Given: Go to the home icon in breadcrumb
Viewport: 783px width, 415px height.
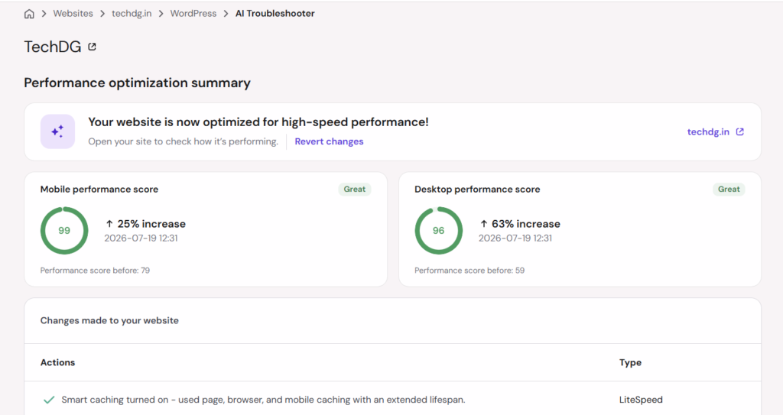Looking at the screenshot, I should (30, 14).
